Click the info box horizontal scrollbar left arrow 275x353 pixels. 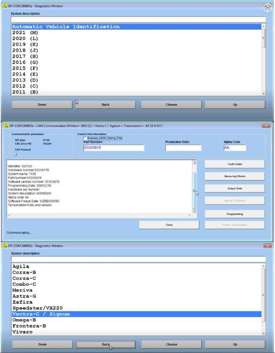coord(9,216)
